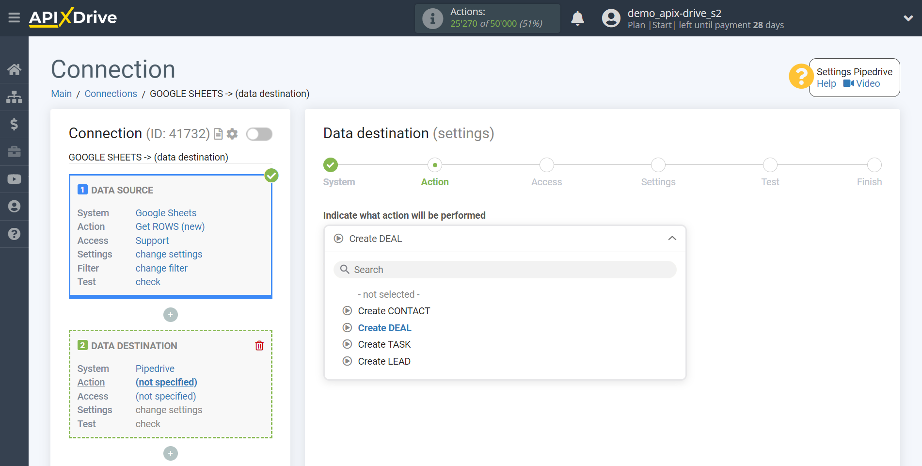Go to the System step
The width and height of the screenshot is (922, 466).
click(331, 165)
